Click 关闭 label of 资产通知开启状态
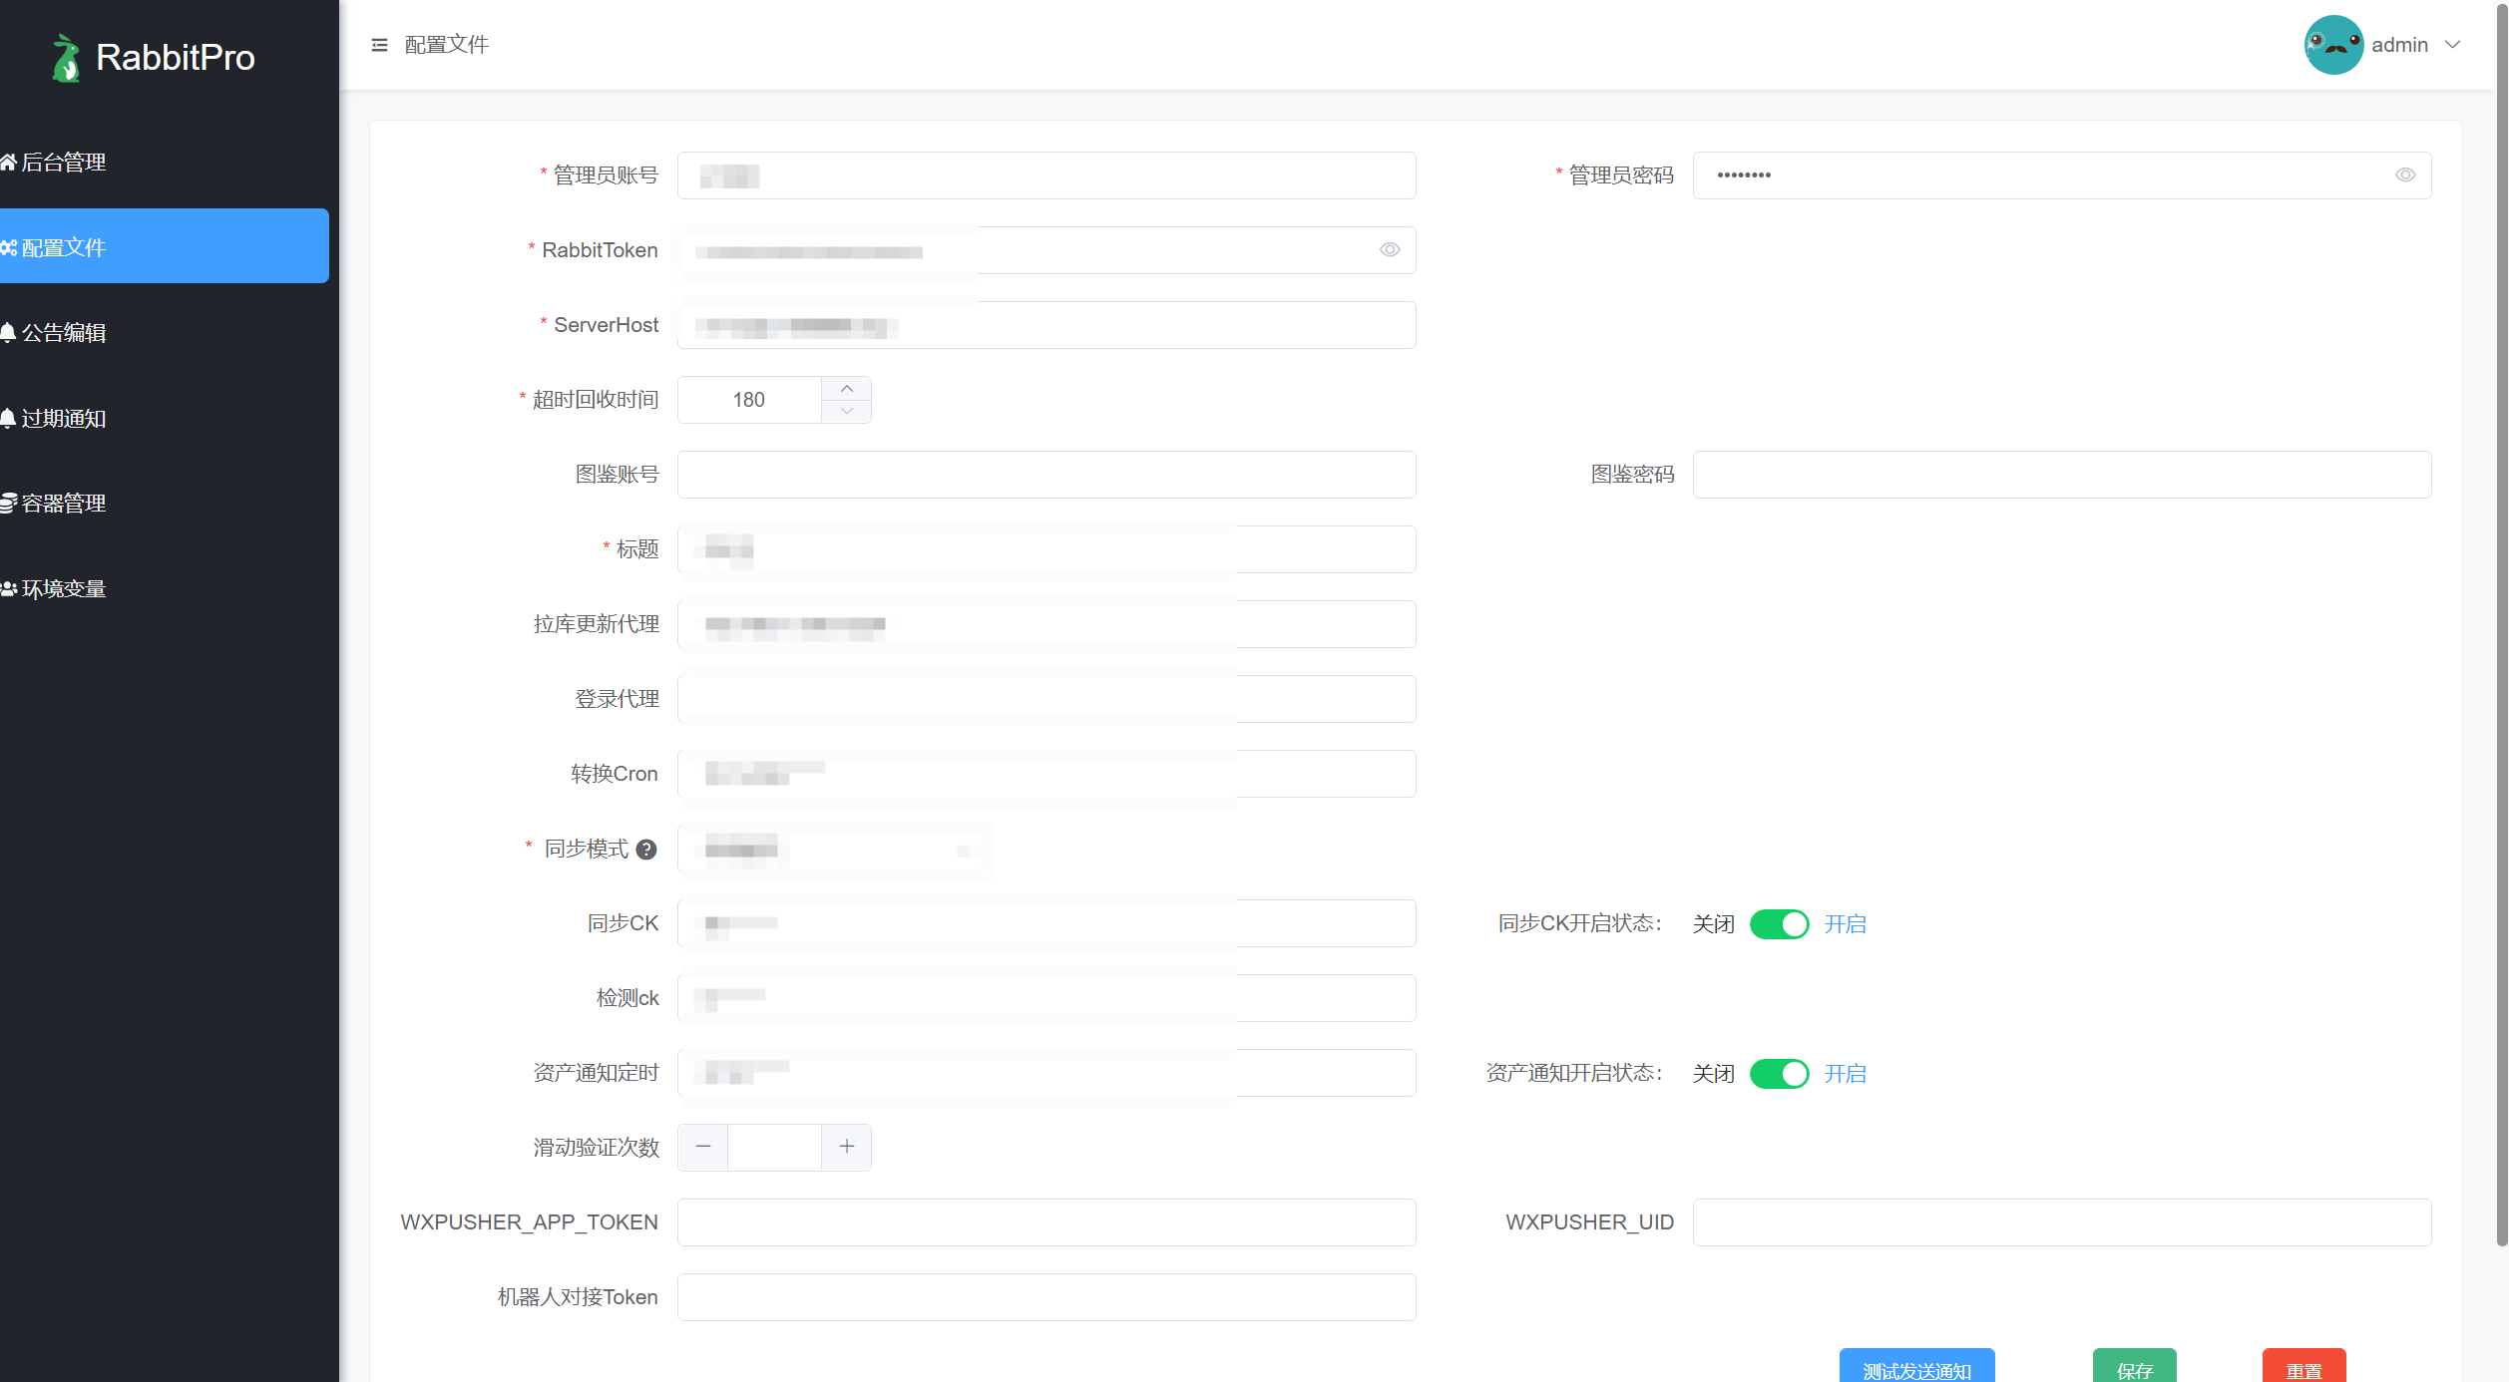2509x1382 pixels. (1713, 1074)
